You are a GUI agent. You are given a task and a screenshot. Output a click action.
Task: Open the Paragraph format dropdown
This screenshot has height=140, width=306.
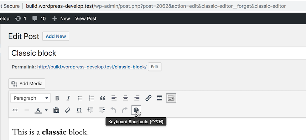(30, 98)
